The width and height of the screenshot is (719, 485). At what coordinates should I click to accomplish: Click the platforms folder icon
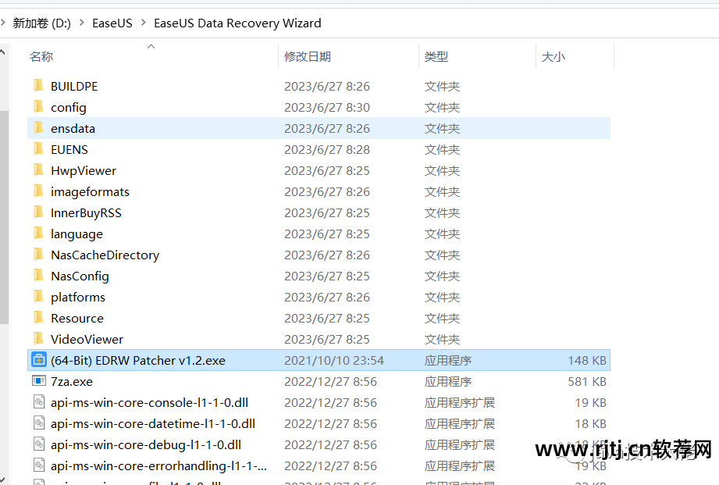[38, 297]
